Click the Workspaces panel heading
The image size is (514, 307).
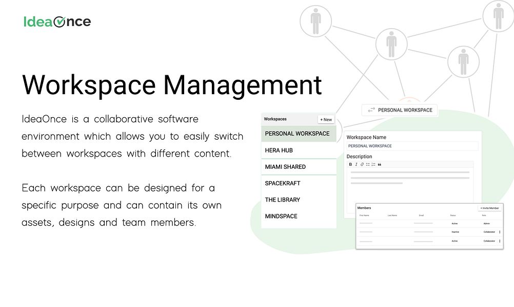pyautogui.click(x=275, y=119)
